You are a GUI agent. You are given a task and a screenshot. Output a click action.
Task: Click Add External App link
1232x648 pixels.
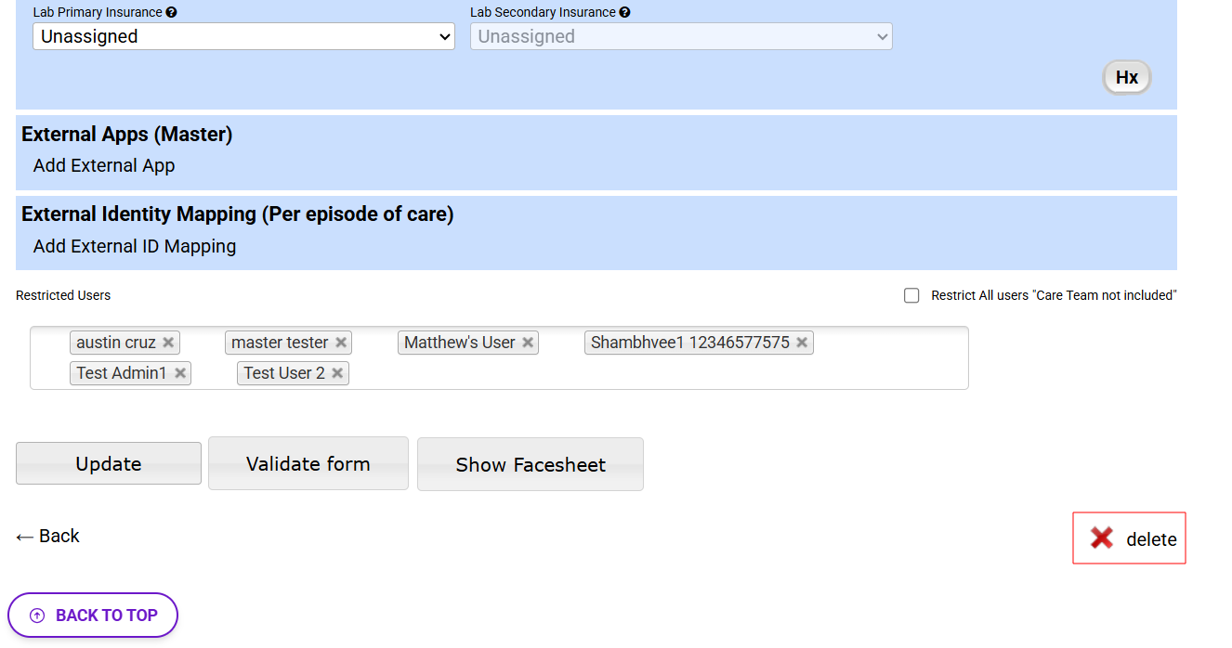pyautogui.click(x=104, y=166)
